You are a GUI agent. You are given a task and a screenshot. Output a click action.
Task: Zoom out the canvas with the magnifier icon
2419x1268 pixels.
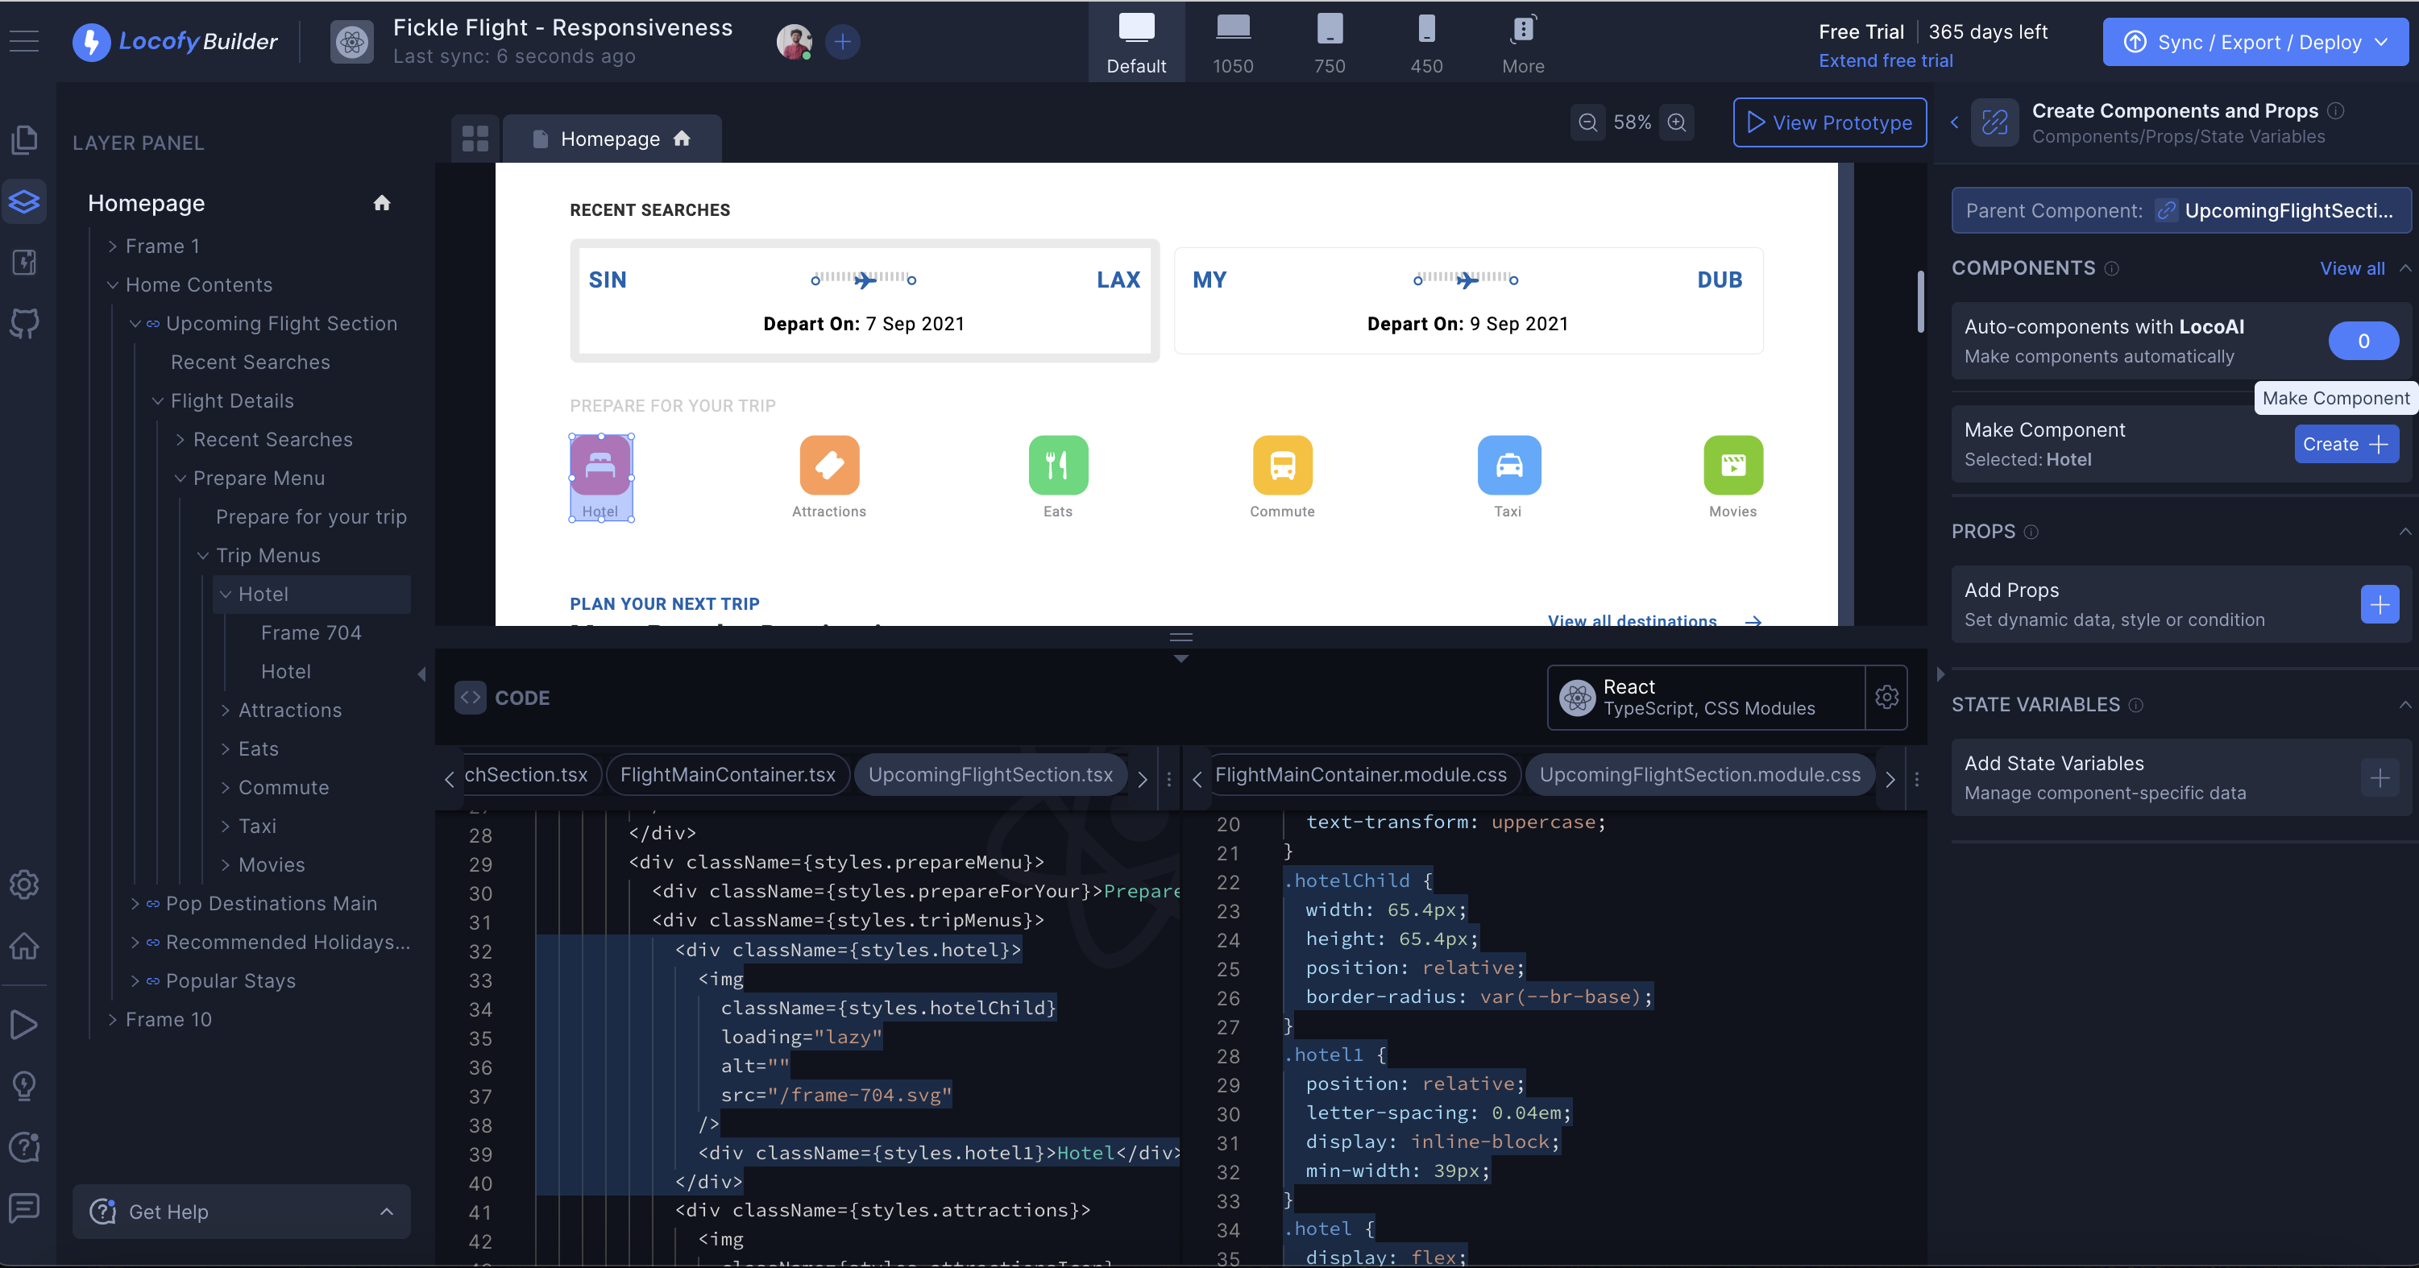[x=1587, y=122]
